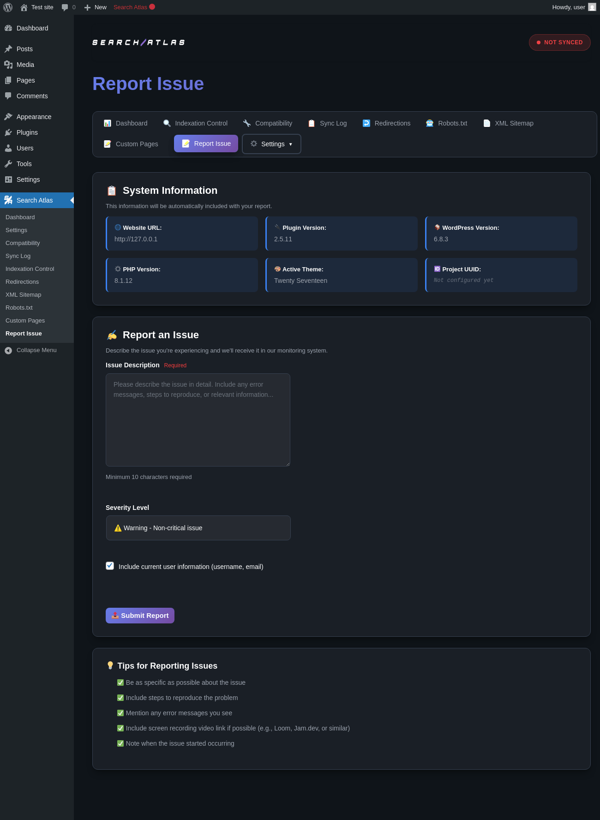Click the Redirections arrow icon
This screenshot has width=600, height=820.
tap(366, 123)
